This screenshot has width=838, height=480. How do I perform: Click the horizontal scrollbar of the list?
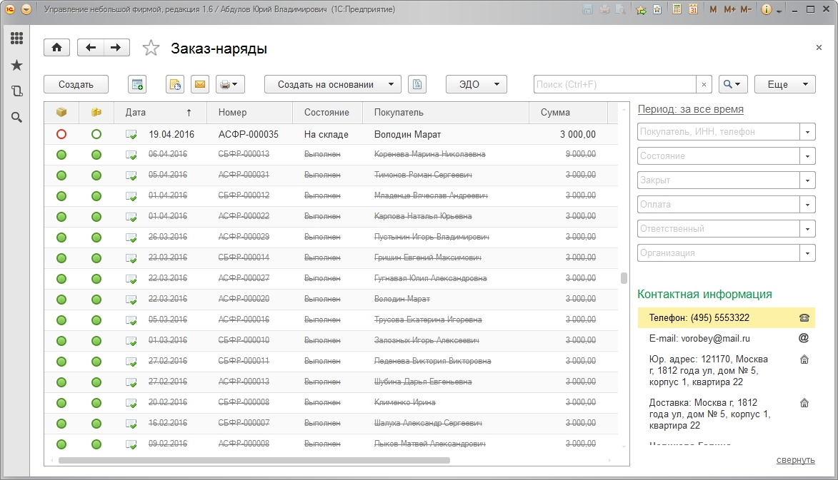coord(254,460)
